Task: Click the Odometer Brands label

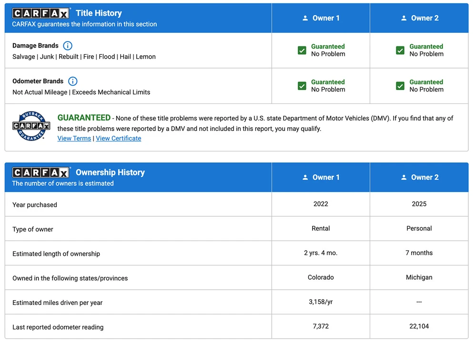Action: pos(38,81)
